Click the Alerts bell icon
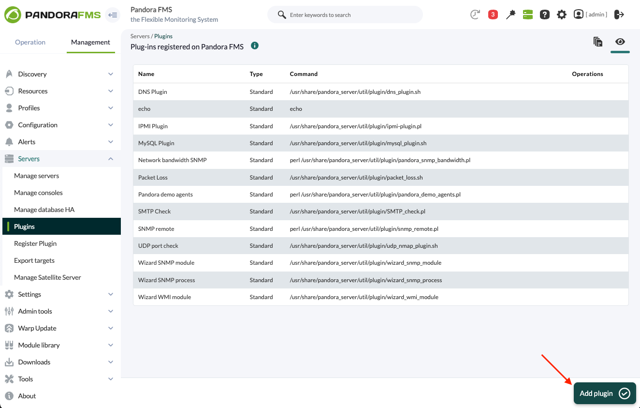640x408 pixels. (x=9, y=142)
